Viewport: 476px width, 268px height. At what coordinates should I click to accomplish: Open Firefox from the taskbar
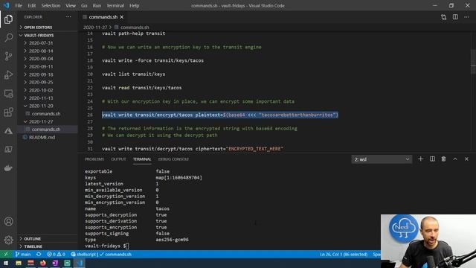click(43, 263)
